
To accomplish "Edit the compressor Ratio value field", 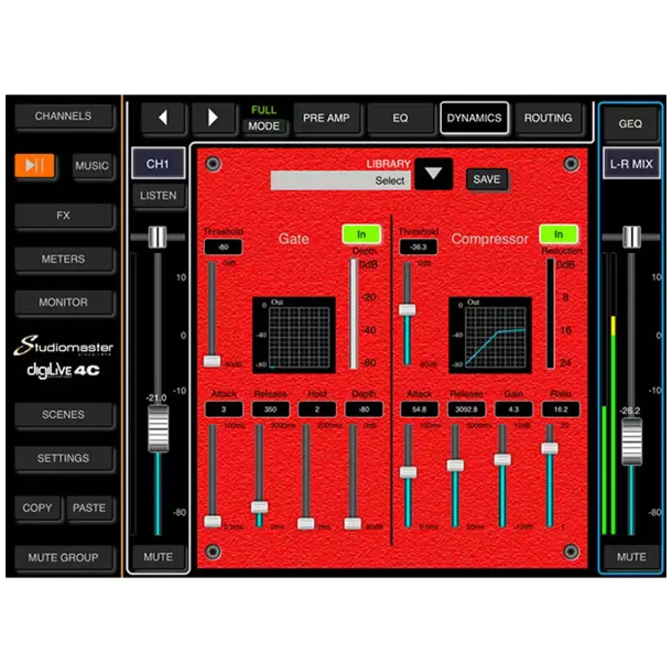I will click(x=560, y=409).
